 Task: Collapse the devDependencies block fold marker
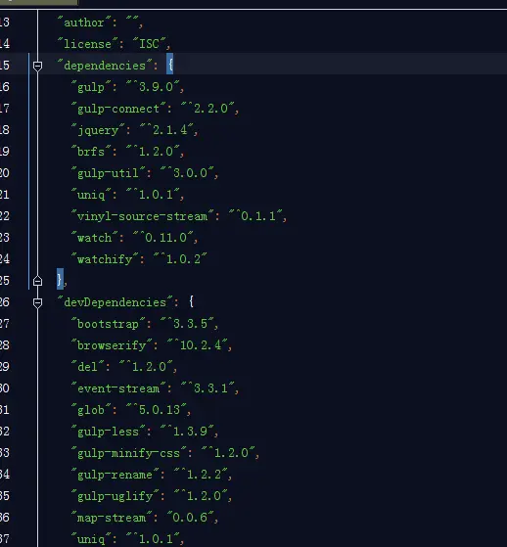[38, 302]
